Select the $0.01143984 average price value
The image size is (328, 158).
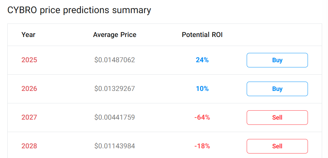[x=115, y=146]
